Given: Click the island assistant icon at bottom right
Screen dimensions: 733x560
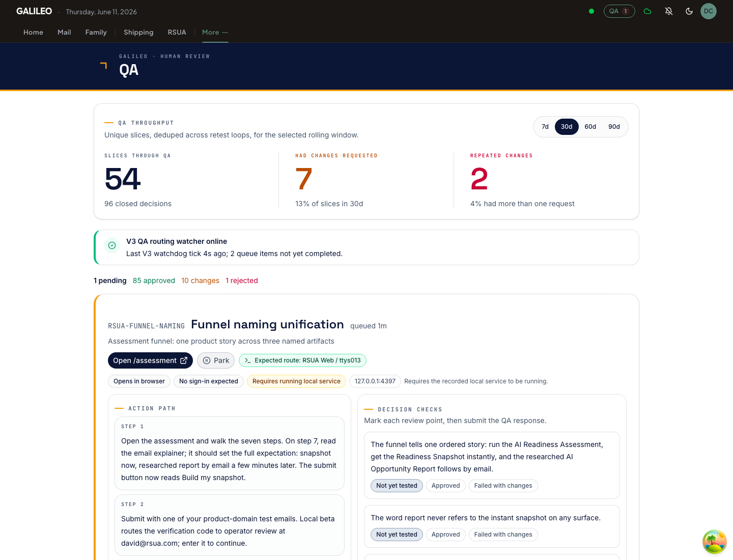Looking at the screenshot, I should tap(715, 542).
